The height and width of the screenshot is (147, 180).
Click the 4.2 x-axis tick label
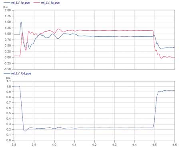(94, 145)
